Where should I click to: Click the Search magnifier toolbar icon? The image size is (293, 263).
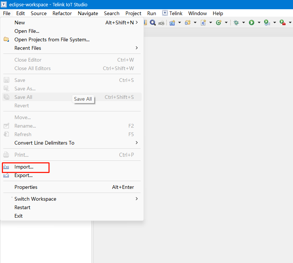coord(152,23)
